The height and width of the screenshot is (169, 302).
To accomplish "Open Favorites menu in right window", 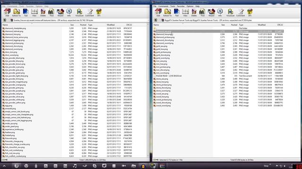I will [x=181, y=6].
